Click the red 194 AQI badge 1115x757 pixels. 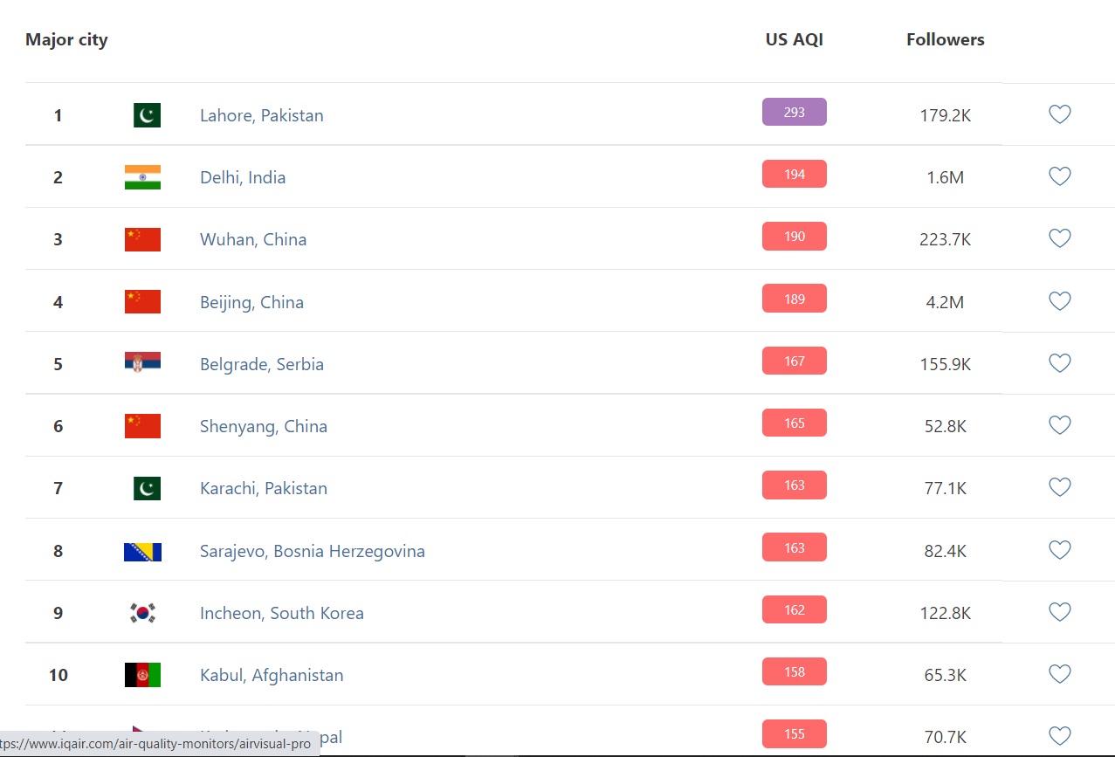tap(794, 174)
